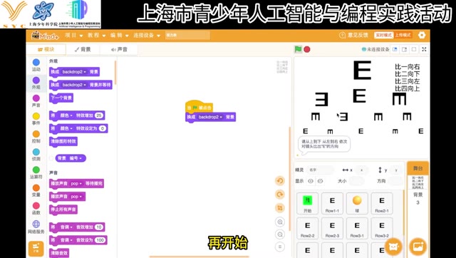The width and height of the screenshot is (456, 258).
Task: Click the 清除图形特效 block
Action: tap(63, 141)
